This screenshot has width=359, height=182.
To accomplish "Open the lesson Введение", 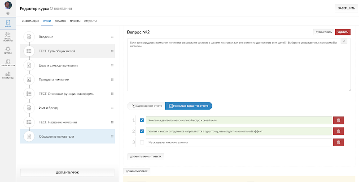I will click(x=67, y=37).
